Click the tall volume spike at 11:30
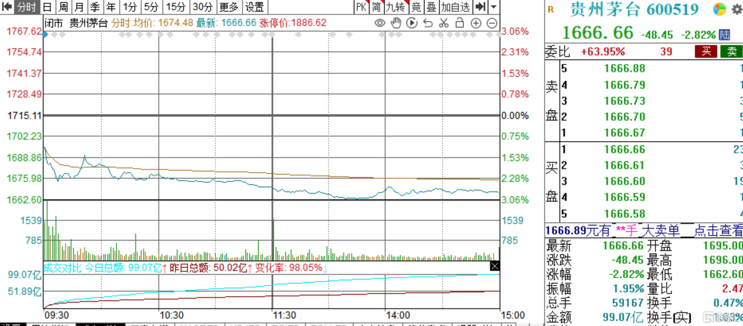The width and height of the screenshot is (743, 326). pyautogui.click(x=273, y=240)
